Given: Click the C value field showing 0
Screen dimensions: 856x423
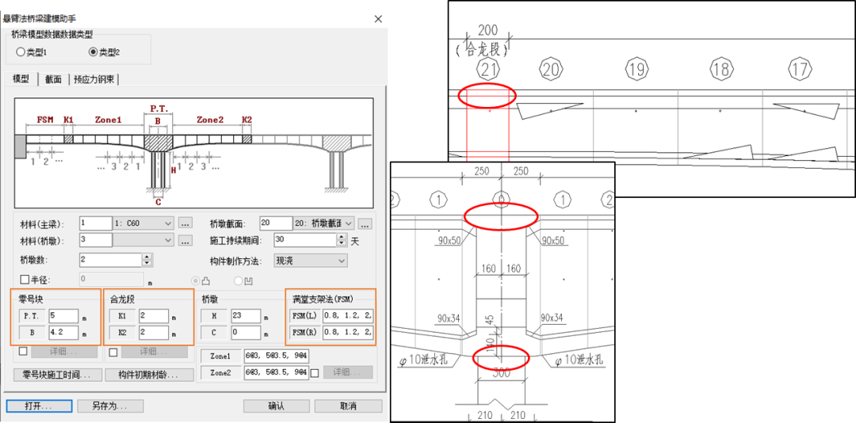Looking at the screenshot, I should [x=246, y=333].
